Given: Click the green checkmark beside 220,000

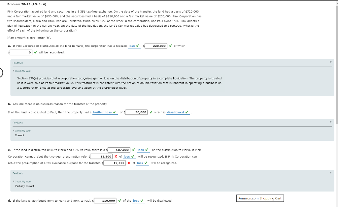Looking at the screenshot, I should (x=170, y=46).
